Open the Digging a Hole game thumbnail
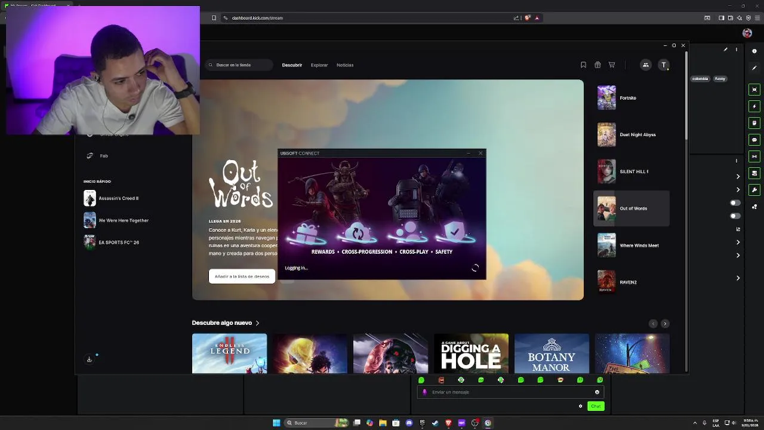Screen dimensions: 764x430 pyautogui.click(x=472, y=354)
